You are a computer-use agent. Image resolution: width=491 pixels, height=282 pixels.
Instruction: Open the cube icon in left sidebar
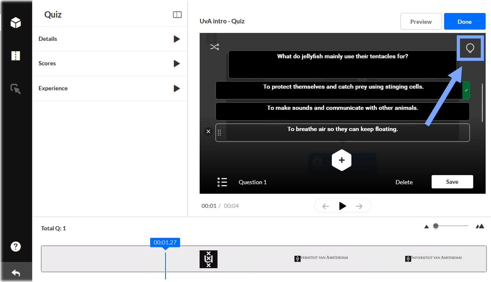16,22
